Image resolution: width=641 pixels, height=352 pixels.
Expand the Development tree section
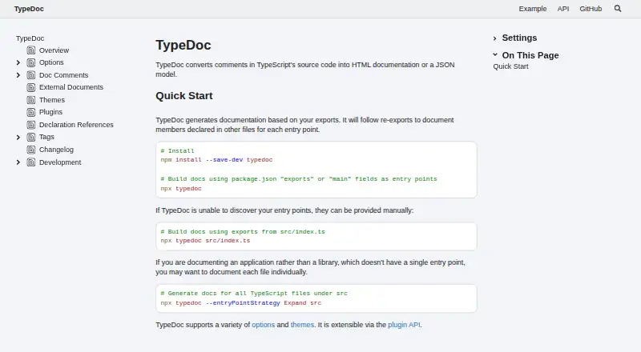coord(18,162)
